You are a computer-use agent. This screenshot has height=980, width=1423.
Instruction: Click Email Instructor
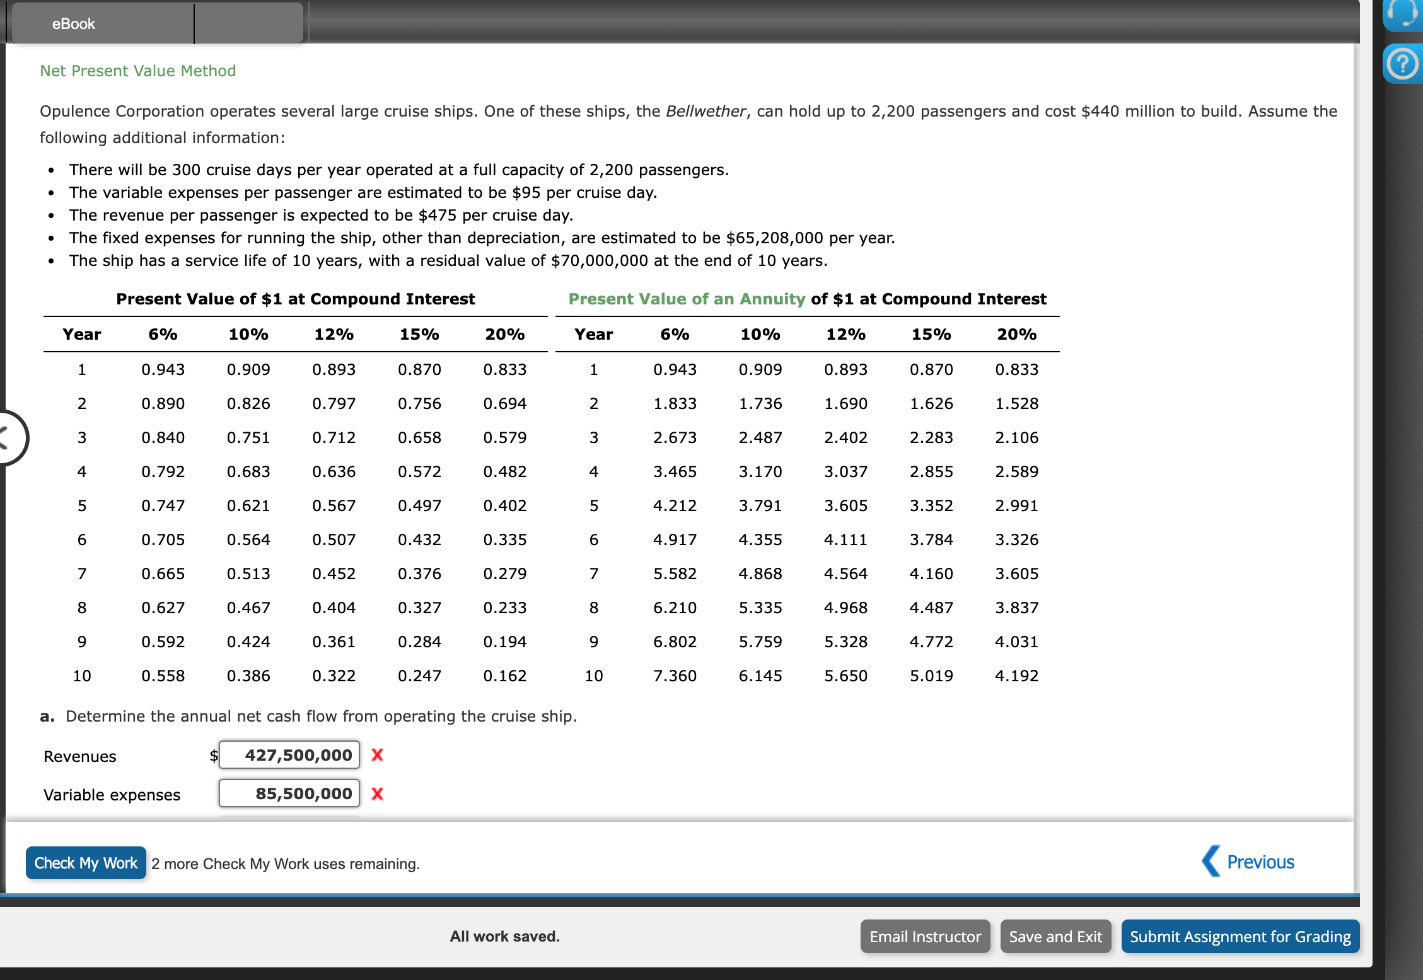tap(925, 937)
